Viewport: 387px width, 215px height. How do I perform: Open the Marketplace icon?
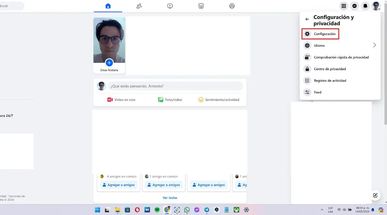coord(201,6)
